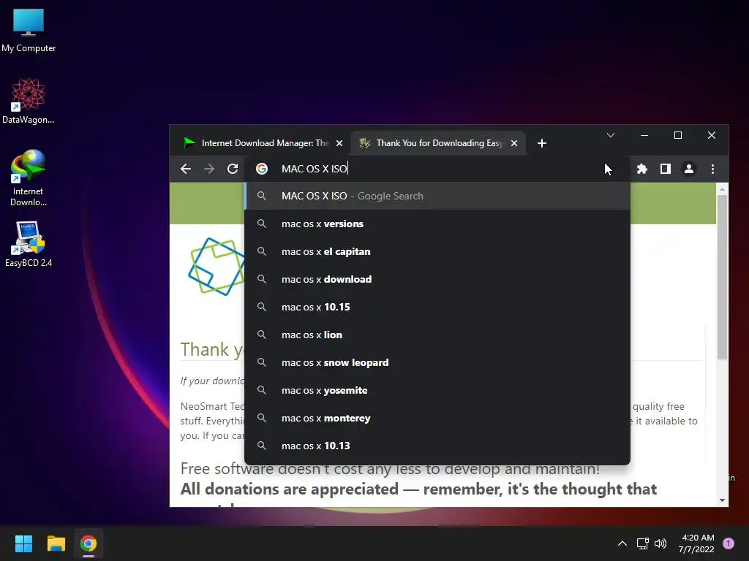Click the Chrome back arrow
The image size is (749, 561).
[186, 169]
